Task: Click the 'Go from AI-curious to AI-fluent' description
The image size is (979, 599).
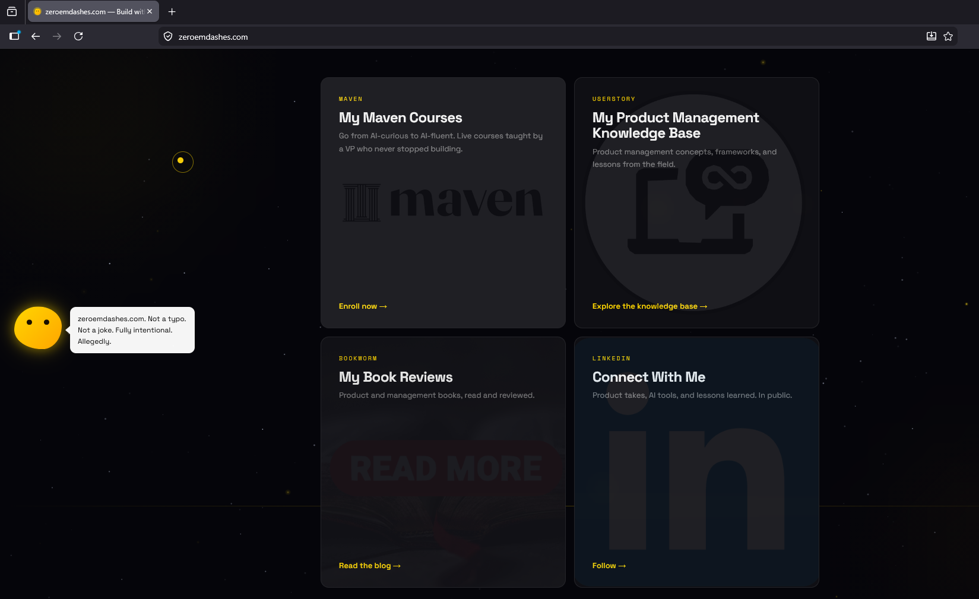Action: (441, 142)
